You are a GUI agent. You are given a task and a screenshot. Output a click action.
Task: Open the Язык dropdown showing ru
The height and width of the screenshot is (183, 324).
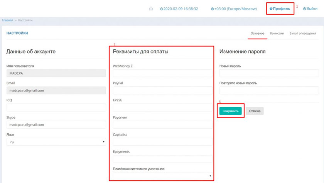tap(56, 142)
